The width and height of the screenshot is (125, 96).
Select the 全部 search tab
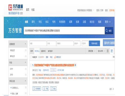click(x=26, y=22)
